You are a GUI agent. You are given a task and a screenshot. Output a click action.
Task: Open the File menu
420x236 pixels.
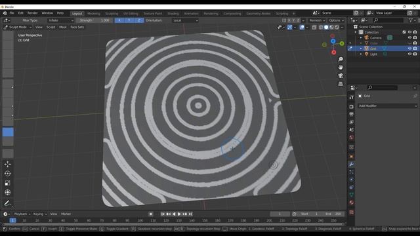tap(12, 13)
